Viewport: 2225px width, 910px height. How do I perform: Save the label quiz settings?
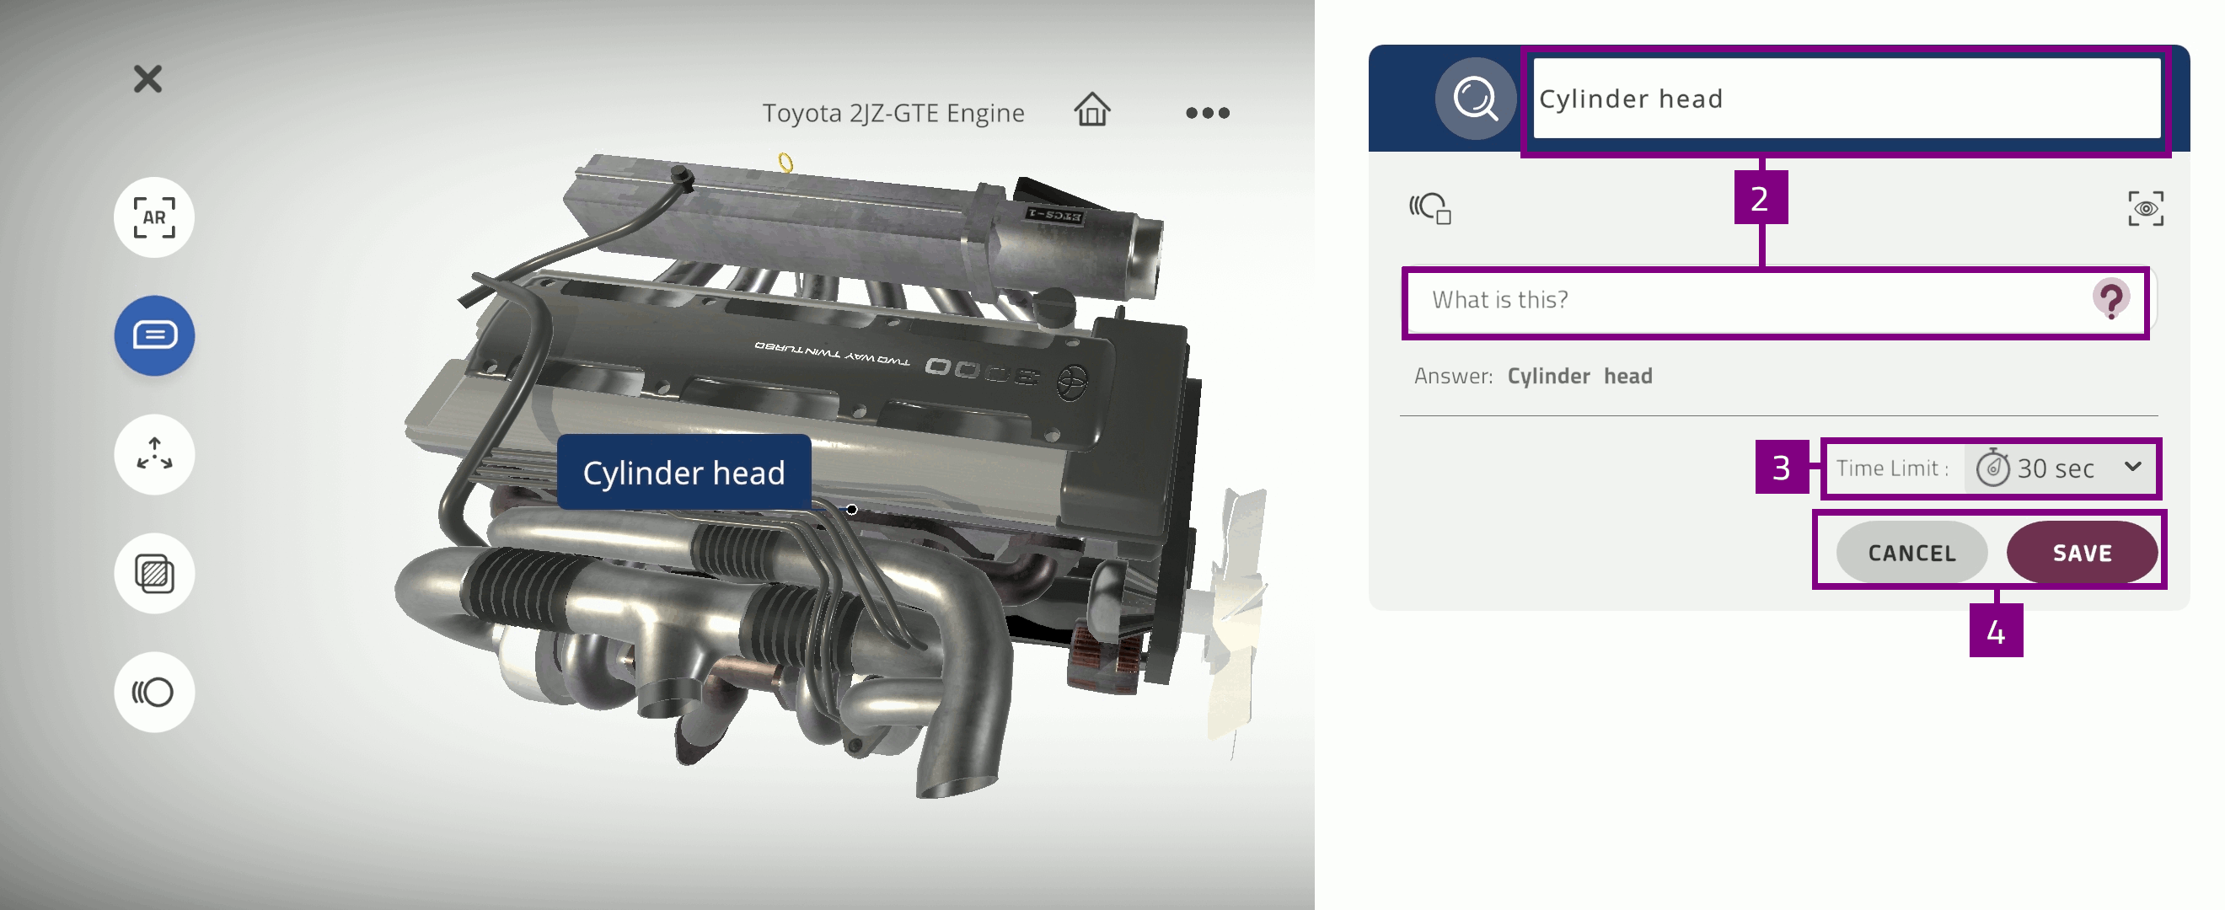click(x=2081, y=553)
